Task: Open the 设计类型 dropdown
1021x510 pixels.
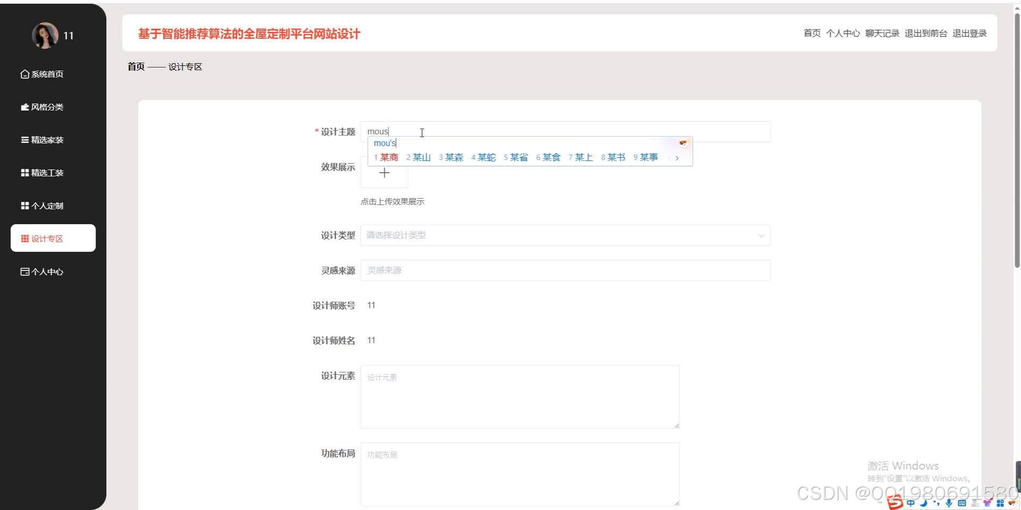Action: click(565, 235)
